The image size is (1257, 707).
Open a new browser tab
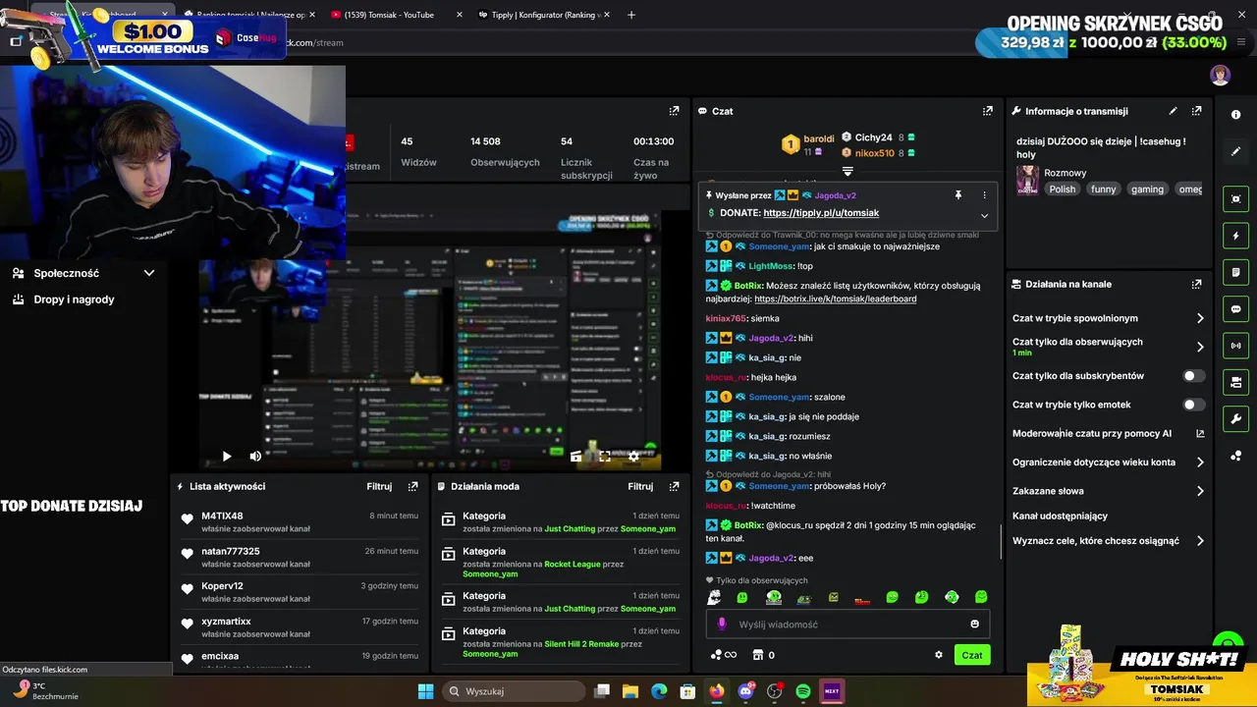pos(630,15)
